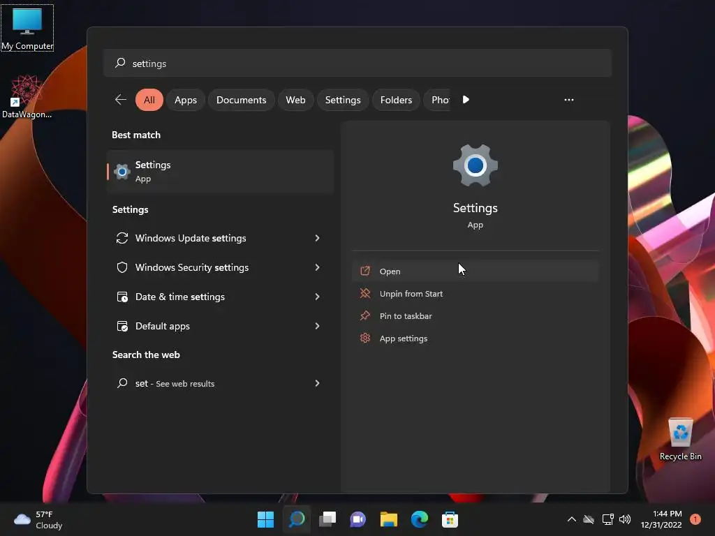Expand Windows Update settings chevron
Screen dimensions: 715x536
(x=318, y=238)
